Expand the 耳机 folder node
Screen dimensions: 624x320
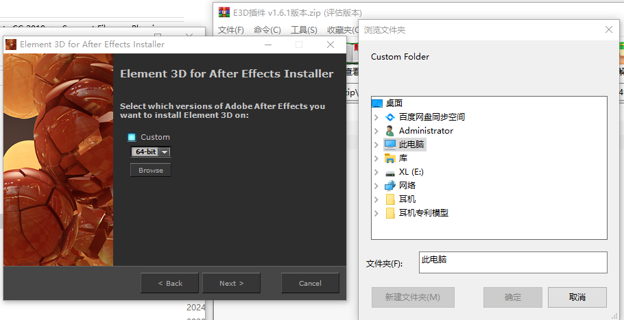click(x=376, y=199)
